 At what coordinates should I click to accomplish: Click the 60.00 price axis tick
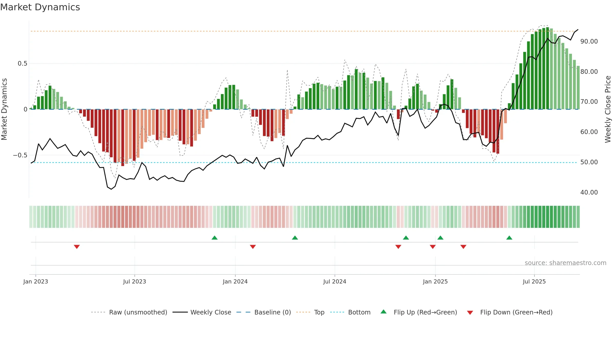(589, 132)
